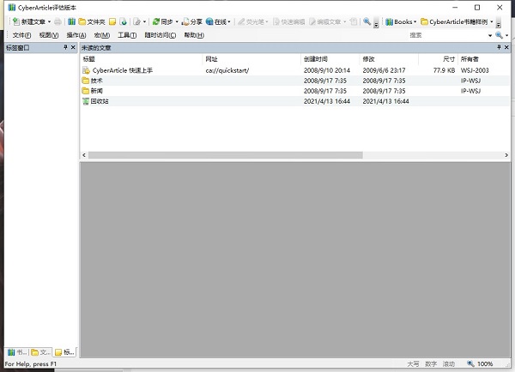Sort the list by the 修改 column header
Image resolution: width=515 pixels, height=372 pixels.
tap(389, 59)
